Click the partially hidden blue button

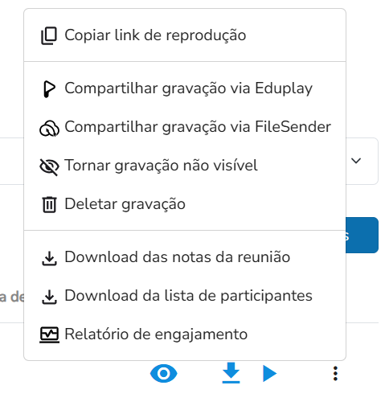(x=362, y=235)
